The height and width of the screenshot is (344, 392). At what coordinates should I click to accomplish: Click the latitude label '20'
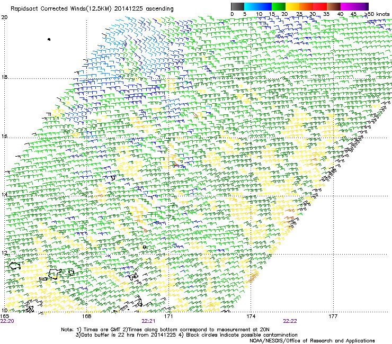pyautogui.click(x=4, y=17)
